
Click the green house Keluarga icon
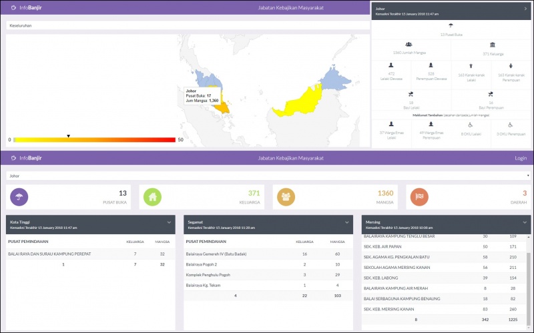click(152, 197)
